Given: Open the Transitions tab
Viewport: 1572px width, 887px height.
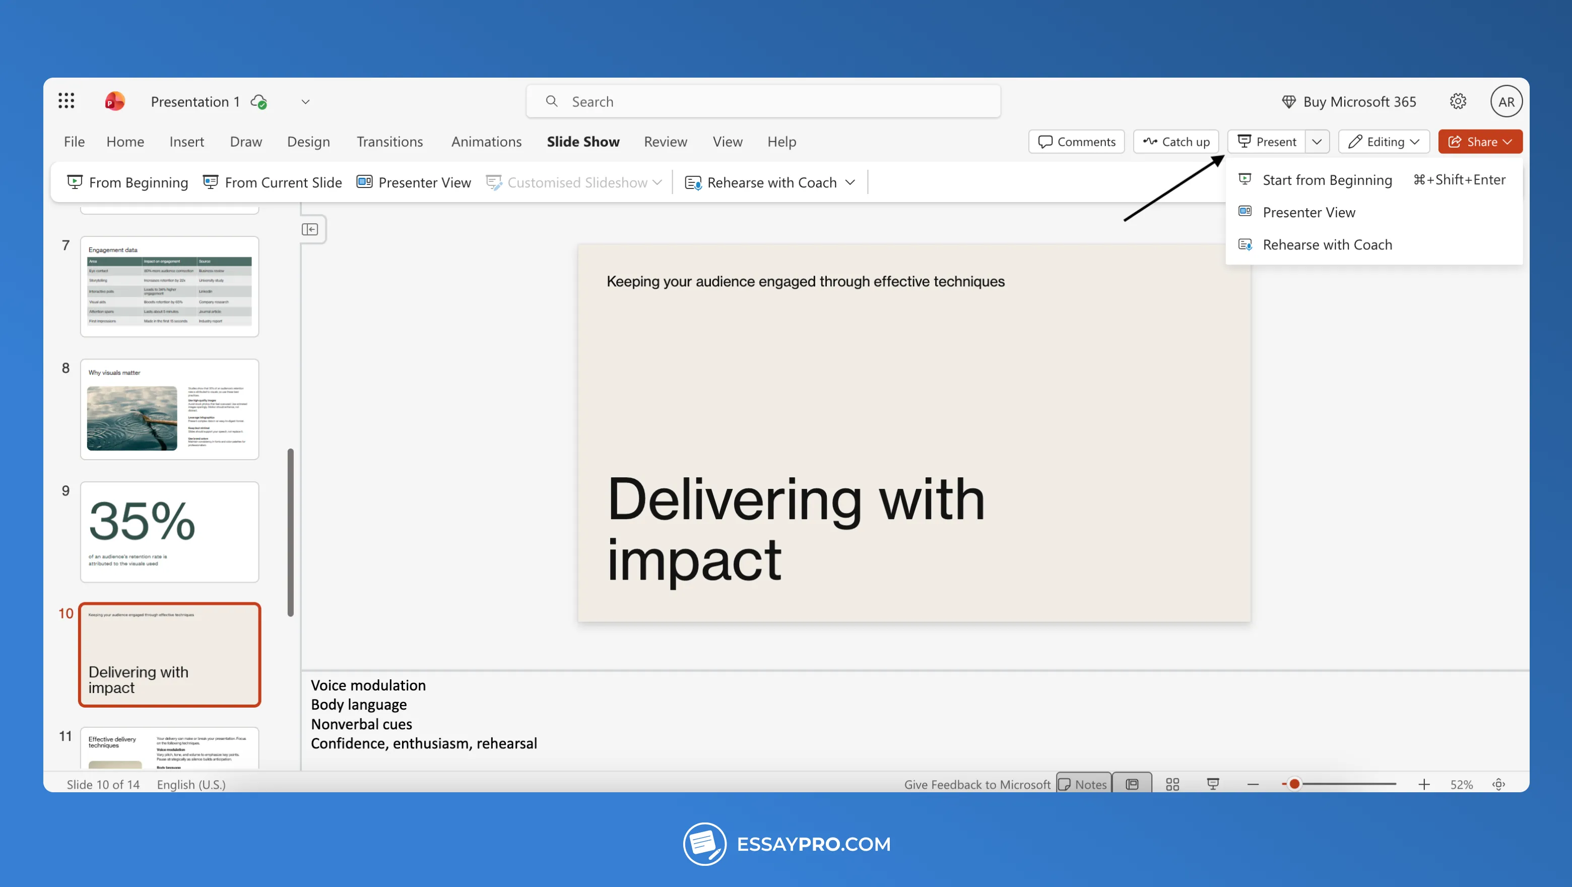Looking at the screenshot, I should (x=389, y=142).
